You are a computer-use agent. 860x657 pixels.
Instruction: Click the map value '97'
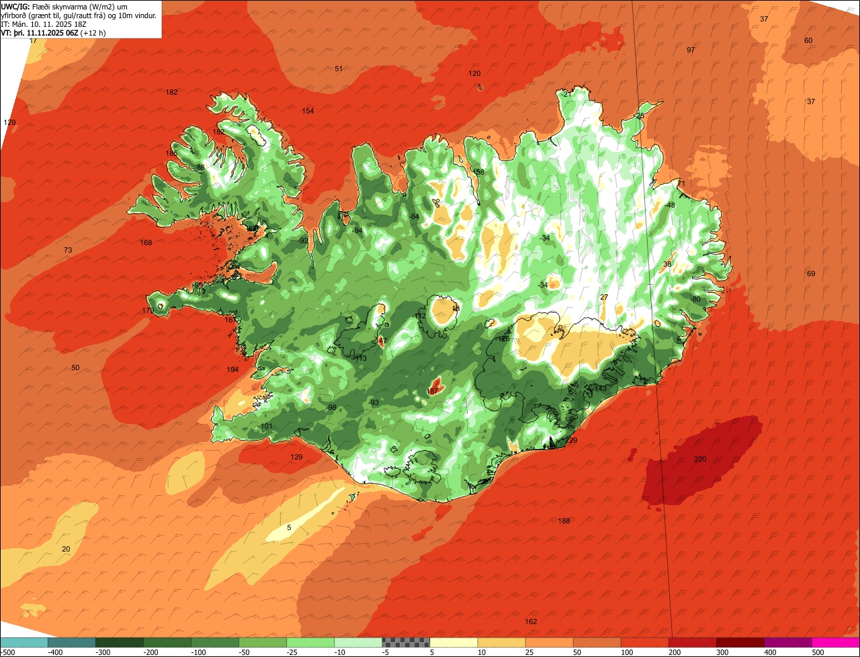(x=691, y=50)
